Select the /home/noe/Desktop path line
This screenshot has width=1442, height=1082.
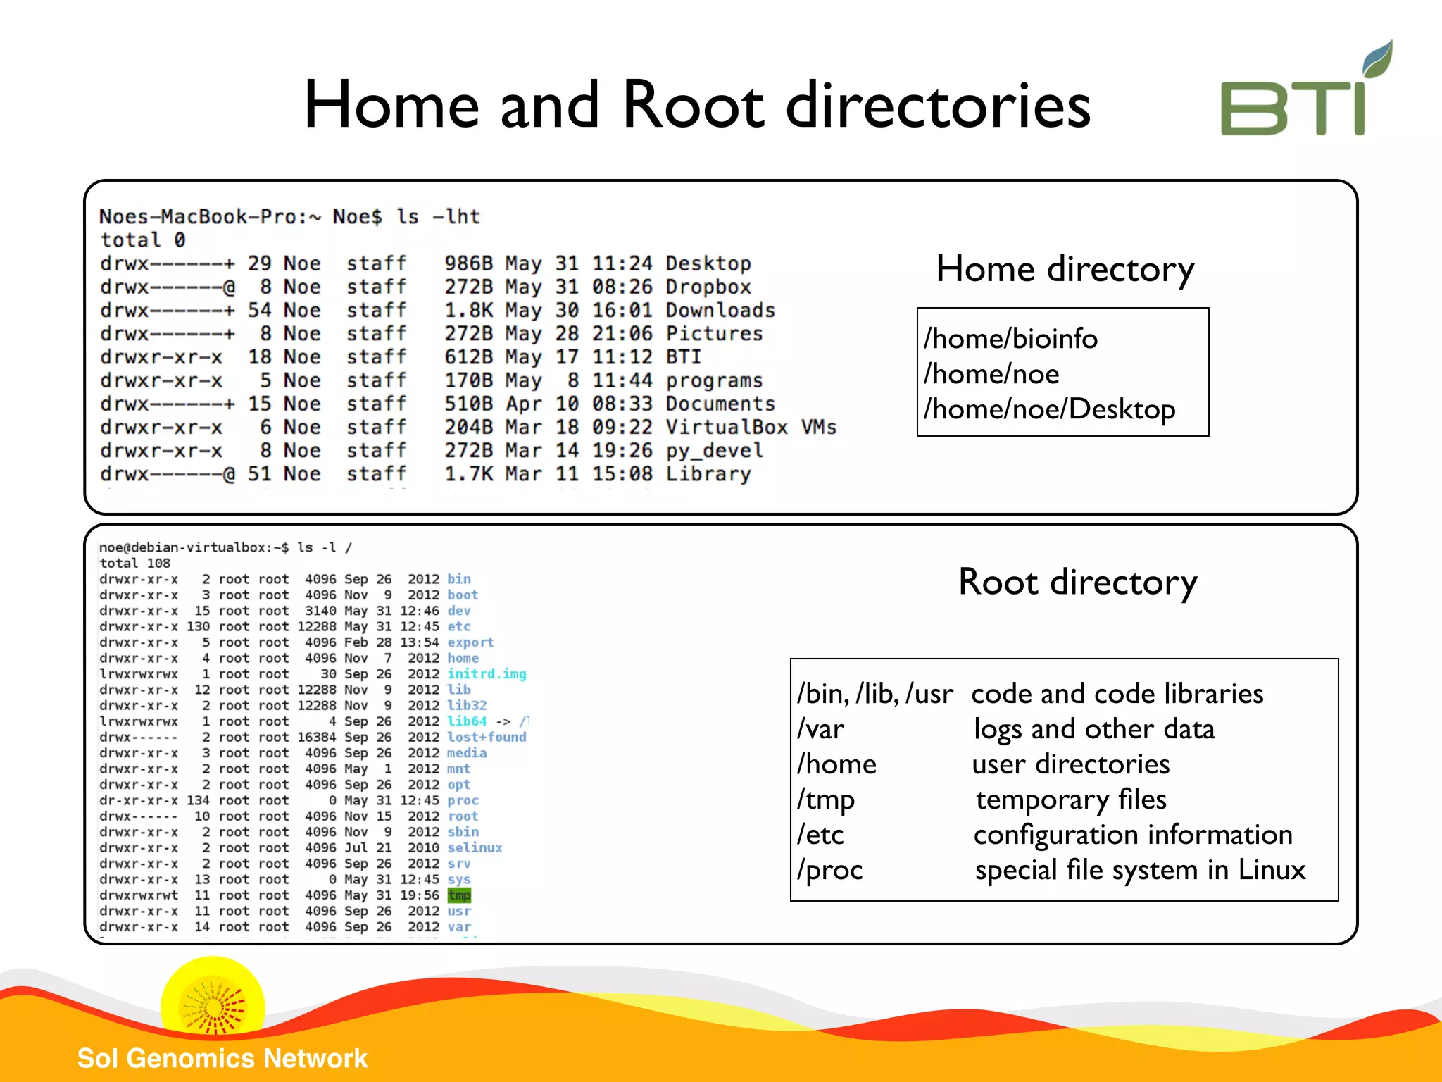coord(1049,409)
